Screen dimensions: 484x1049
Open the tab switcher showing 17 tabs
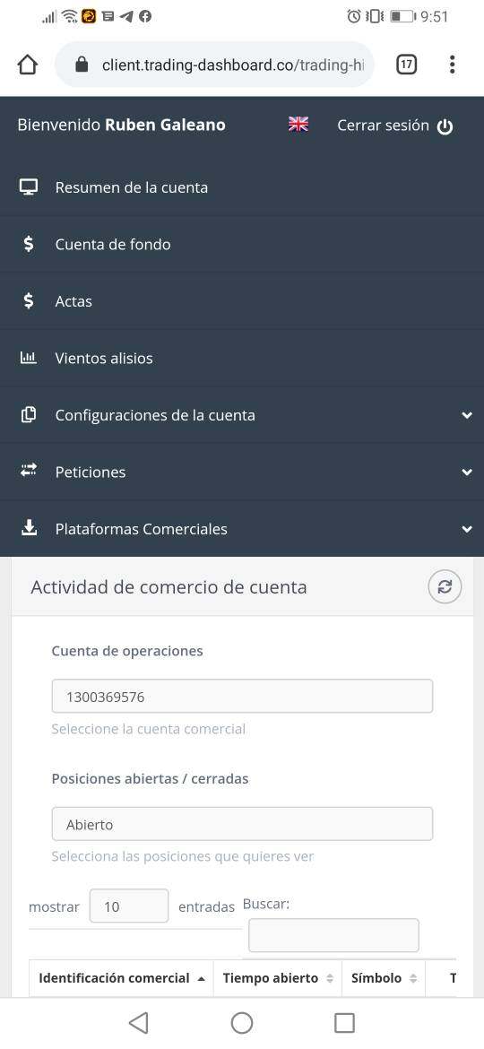pos(406,65)
